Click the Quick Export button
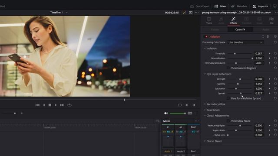 point(200,6)
